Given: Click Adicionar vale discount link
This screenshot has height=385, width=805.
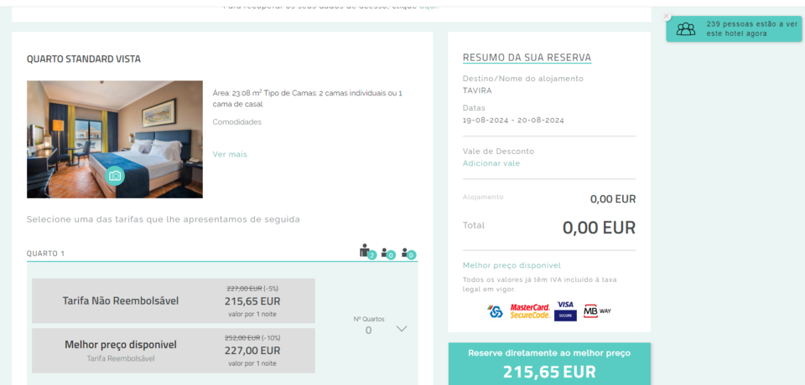Looking at the screenshot, I should tap(491, 163).
